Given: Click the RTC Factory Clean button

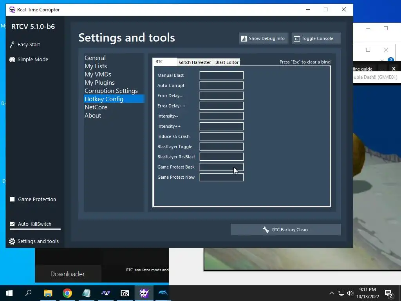Looking at the screenshot, I should [286, 230].
